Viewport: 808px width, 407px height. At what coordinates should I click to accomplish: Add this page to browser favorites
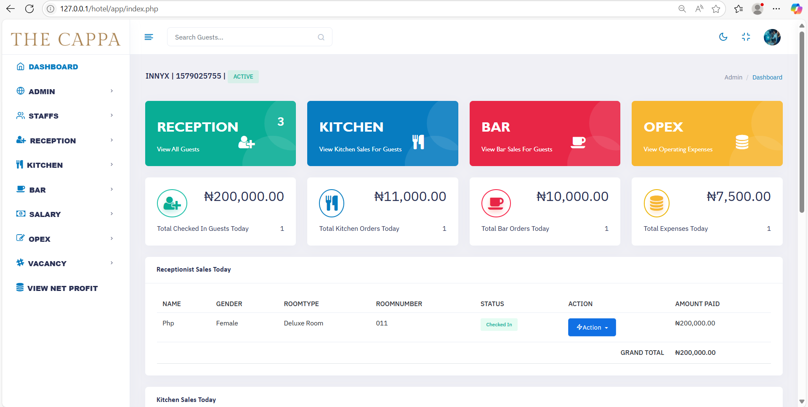tap(716, 9)
